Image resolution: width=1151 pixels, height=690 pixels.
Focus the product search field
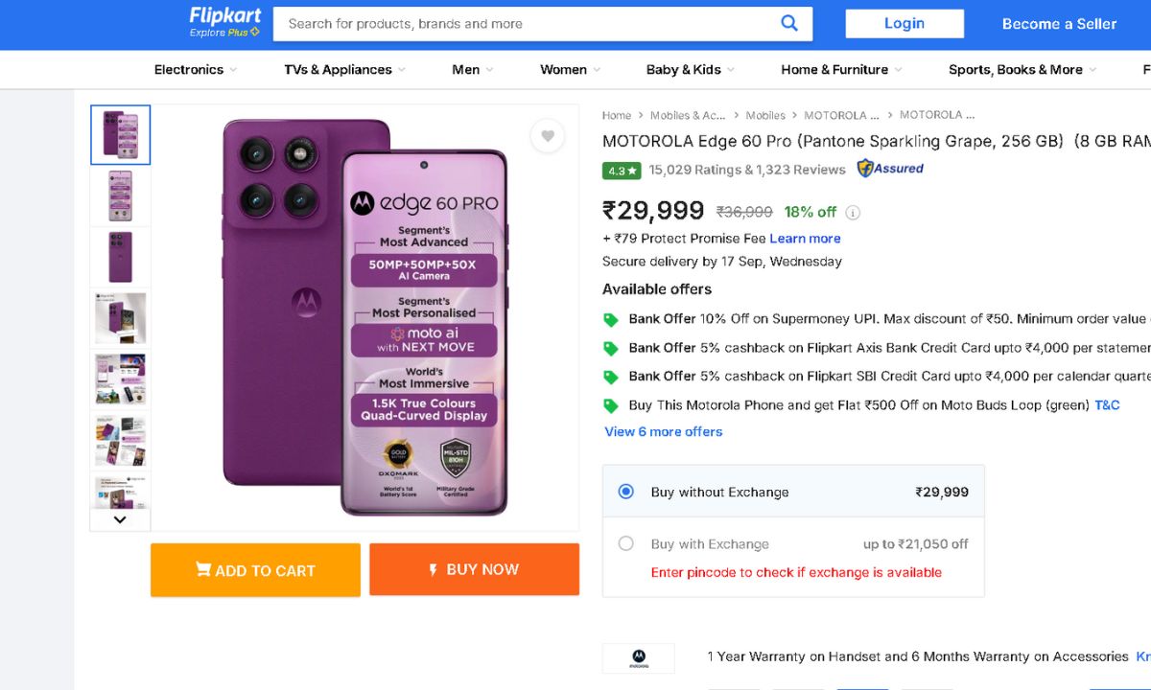click(x=528, y=24)
